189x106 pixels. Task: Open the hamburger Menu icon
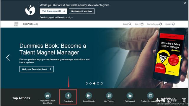pos(16,23)
